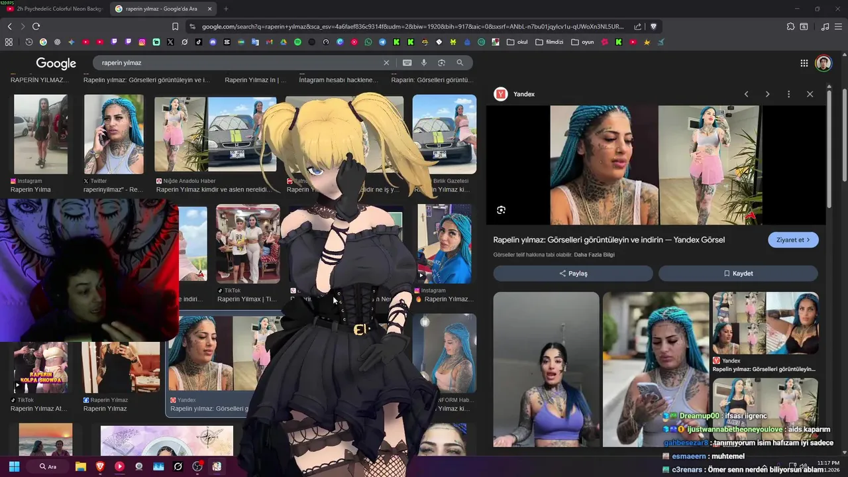Image resolution: width=848 pixels, height=477 pixels.
Task: Open the oyun bookmarks folder
Action: [x=582, y=42]
